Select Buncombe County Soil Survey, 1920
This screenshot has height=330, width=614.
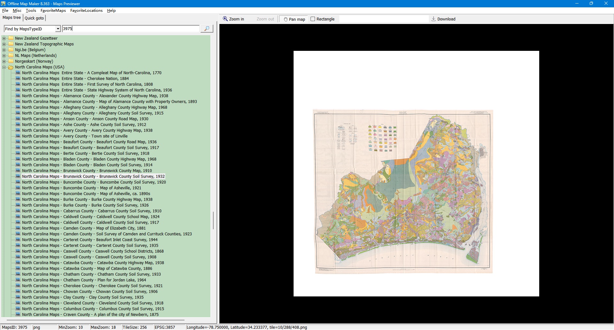tap(94, 182)
